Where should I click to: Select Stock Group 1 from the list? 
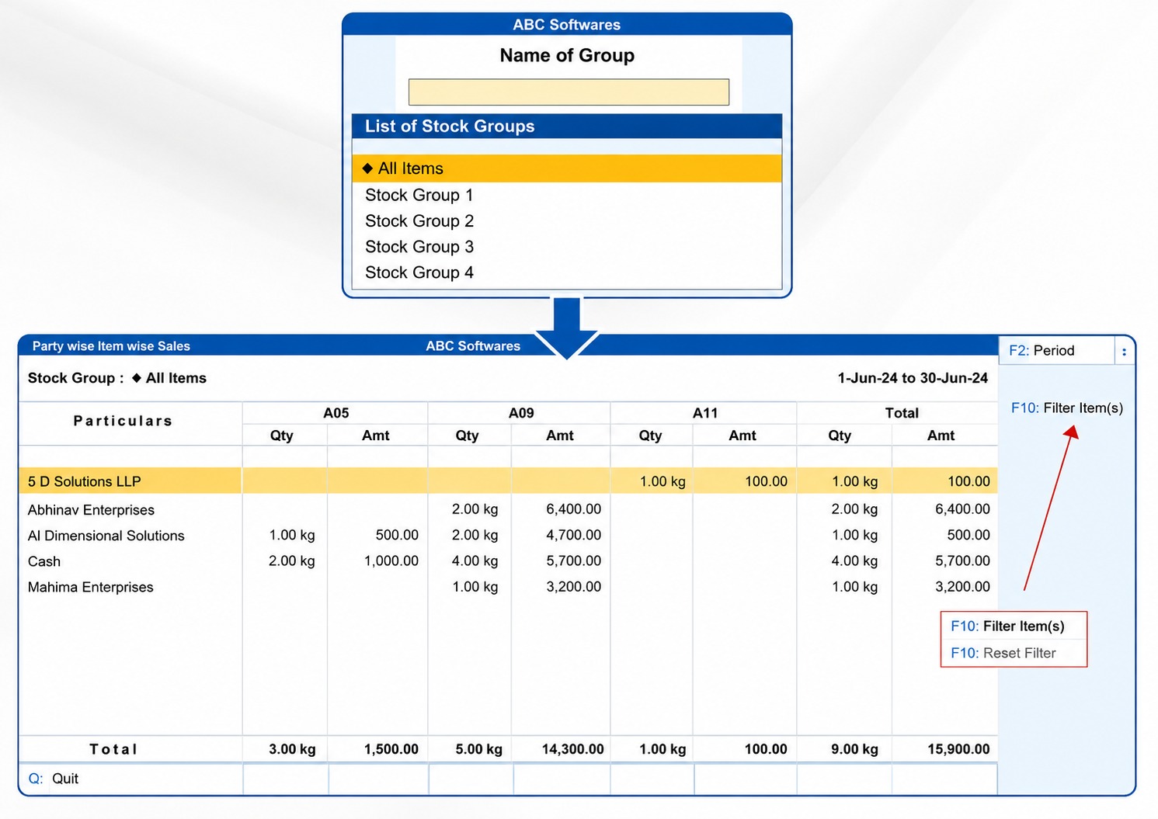[x=567, y=195]
